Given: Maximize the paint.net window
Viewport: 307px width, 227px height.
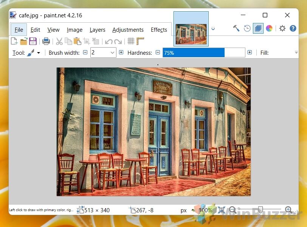Looking at the screenshot, I should (x=265, y=15).
